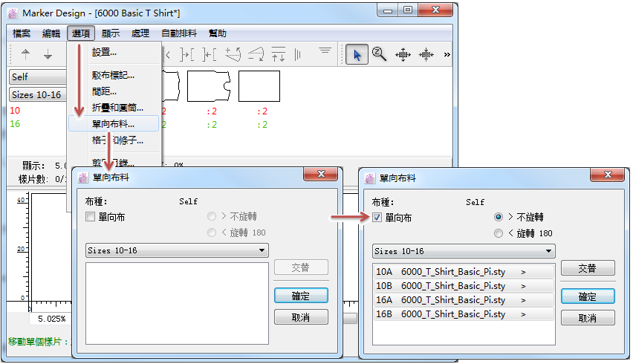Click the up arrow toolbar icon
This screenshot has height=364, width=633.
pos(26,54)
